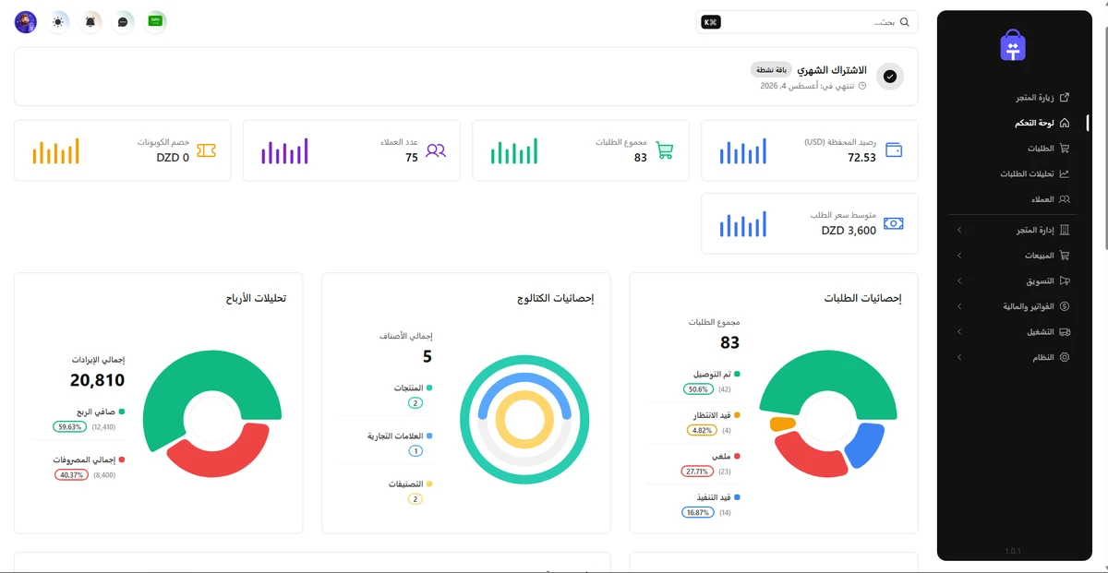Open the user profile avatar menu
Image resolution: width=1108 pixels, height=573 pixels.
point(26,22)
